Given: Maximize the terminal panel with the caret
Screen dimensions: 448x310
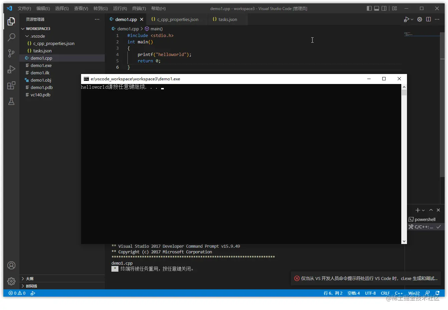Looking at the screenshot, I should (431, 210).
